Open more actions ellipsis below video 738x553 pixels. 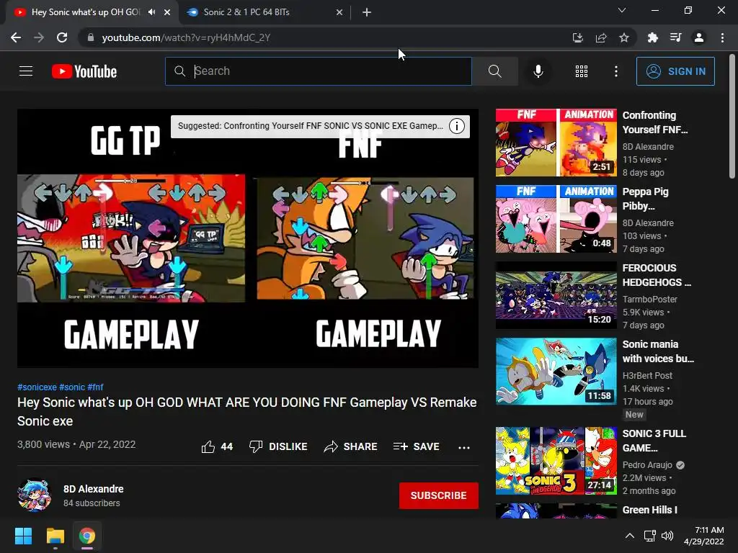click(x=464, y=447)
